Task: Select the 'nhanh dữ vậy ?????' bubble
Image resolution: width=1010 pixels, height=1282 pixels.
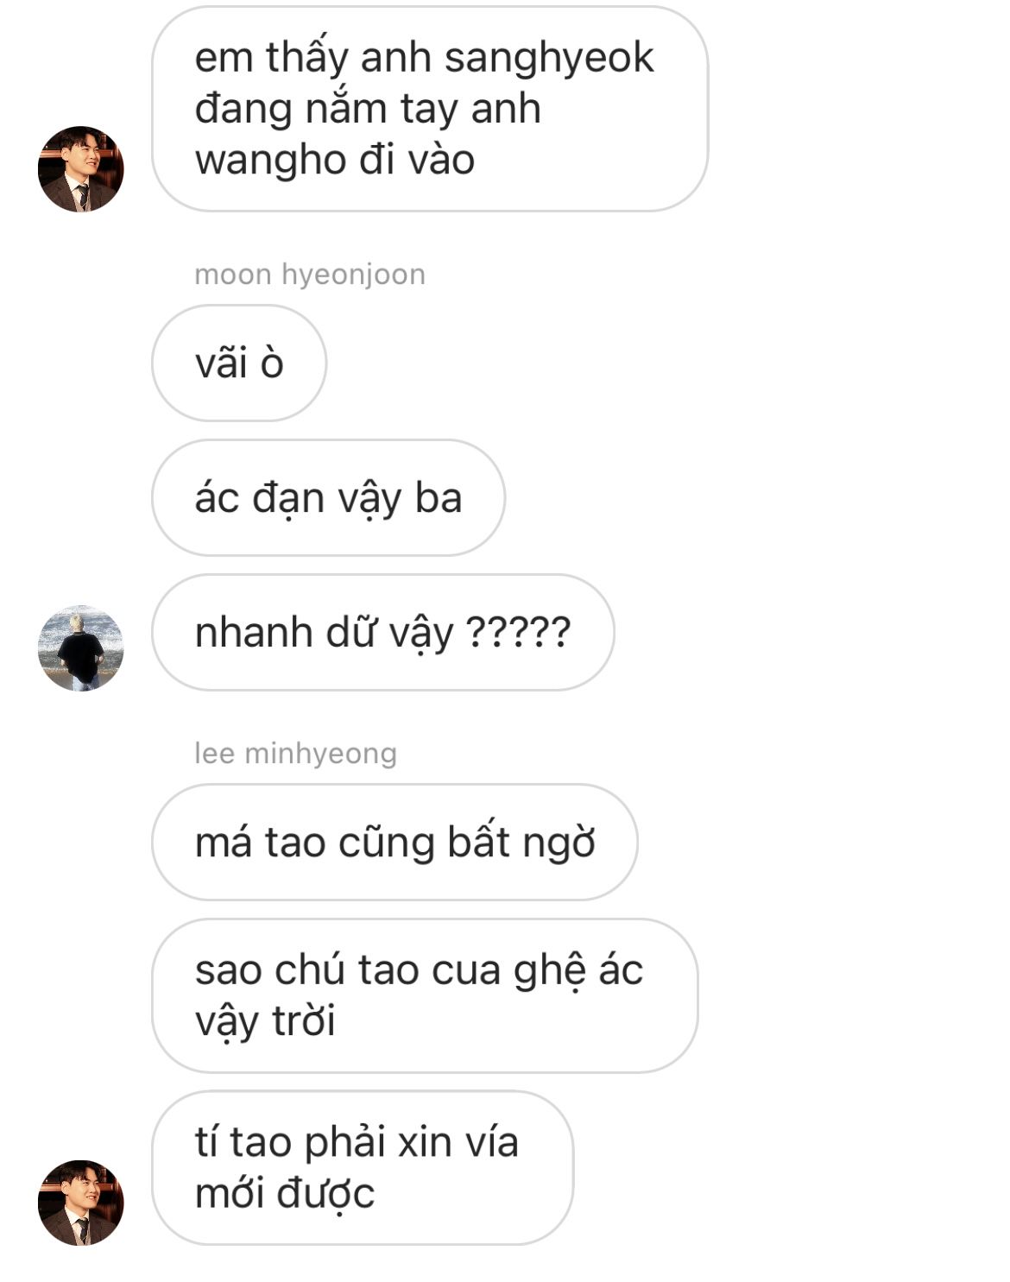Action: [382, 632]
